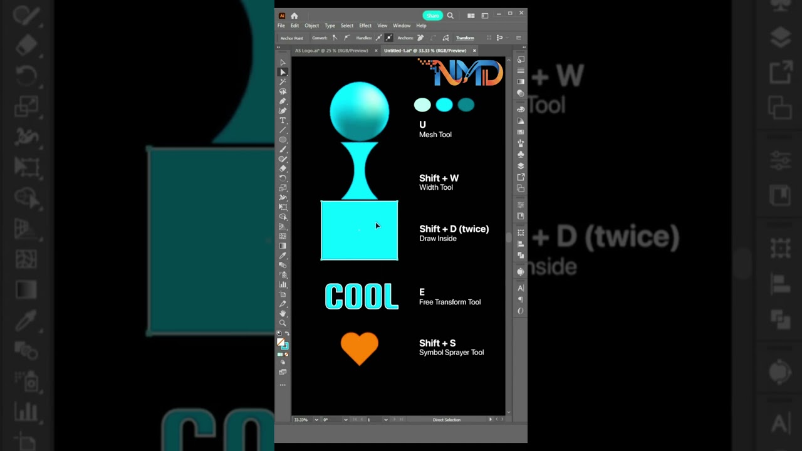Open the search magnifier in title bar
The image size is (802, 451).
pos(450,16)
